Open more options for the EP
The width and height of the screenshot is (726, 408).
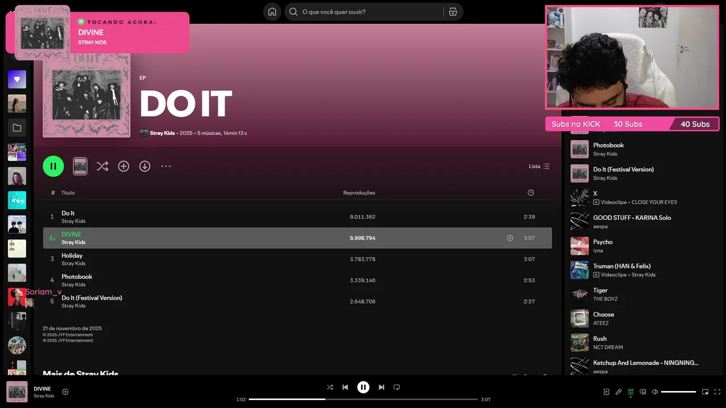[x=166, y=166]
